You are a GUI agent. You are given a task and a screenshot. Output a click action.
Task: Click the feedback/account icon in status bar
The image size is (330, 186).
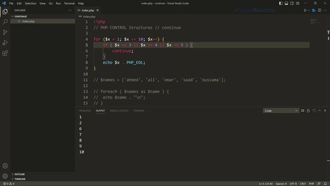[319, 184]
